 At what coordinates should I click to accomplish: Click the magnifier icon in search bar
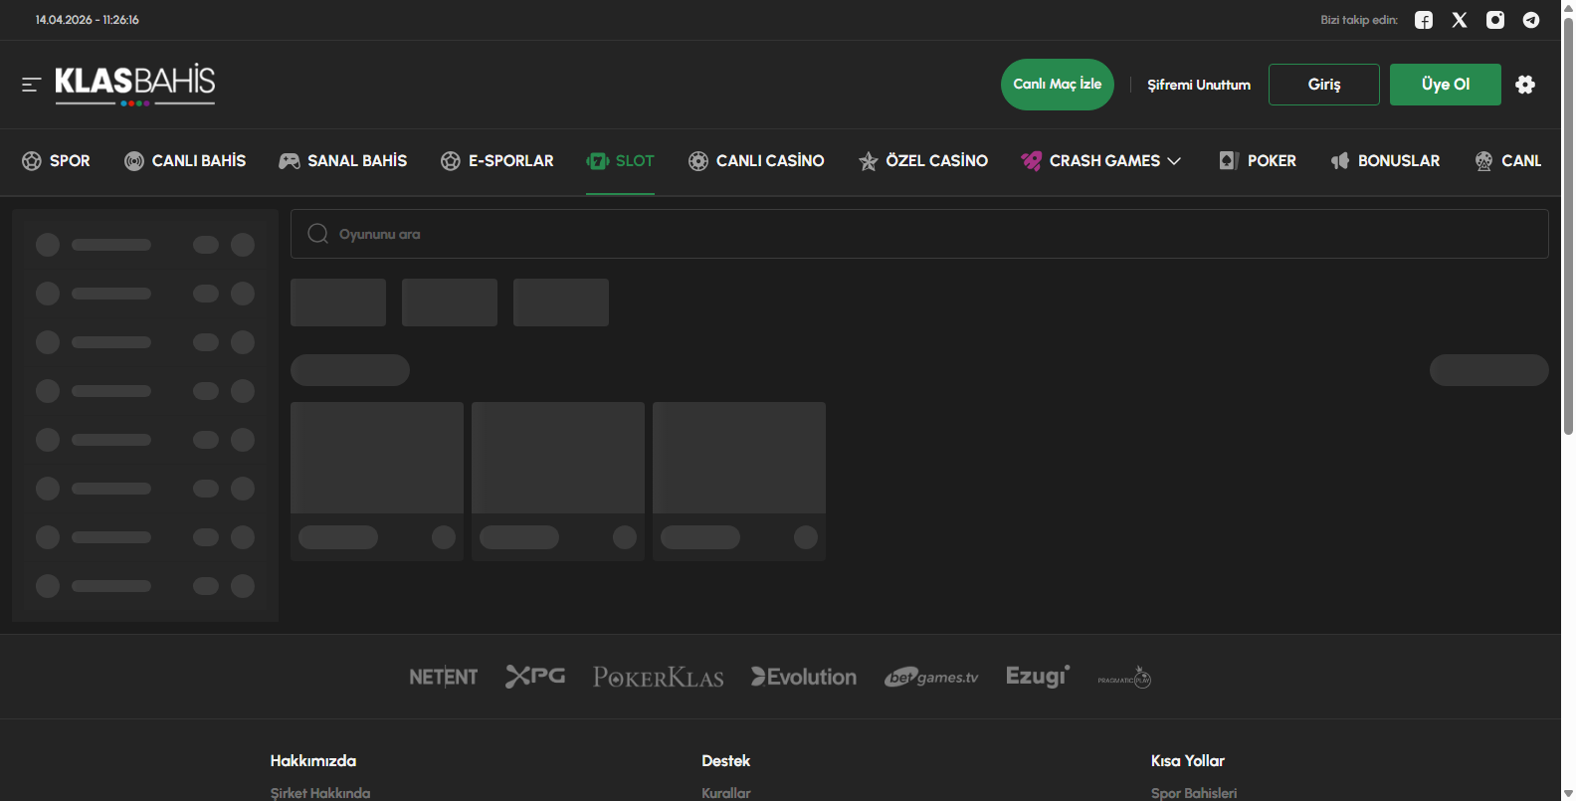point(317,234)
